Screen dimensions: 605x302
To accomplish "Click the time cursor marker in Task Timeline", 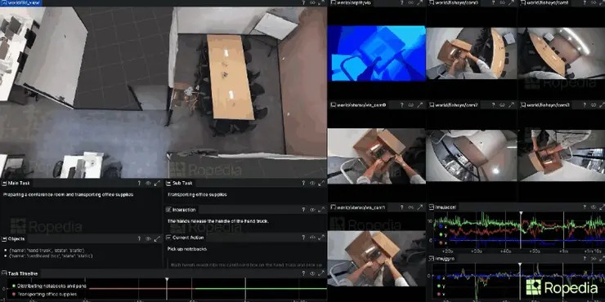I will tap(167, 279).
